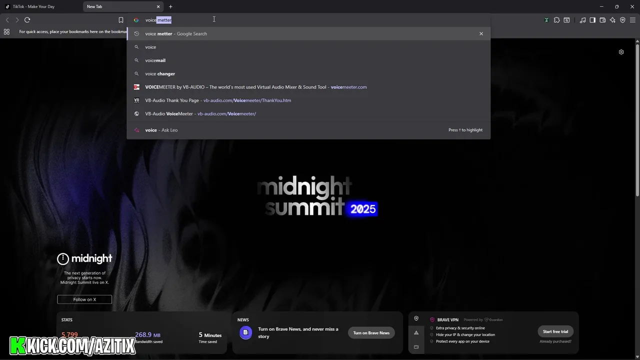Screen dimensions: 640x360
Task: Click the tab search toolbar icon
Action: (x=566, y=20)
